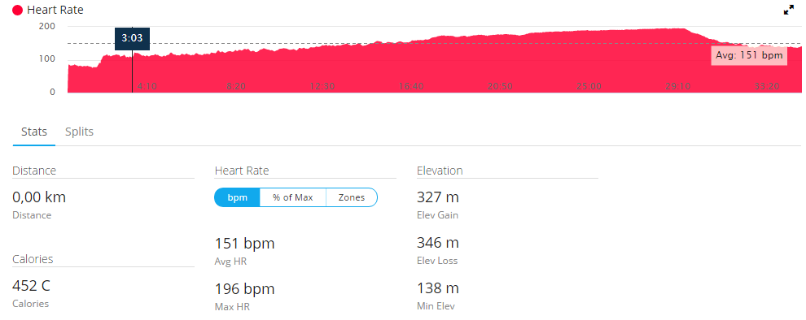Image resolution: width=806 pixels, height=320 pixels.
Task: Click the 196 bpm Max HR value
Action: pos(245,289)
